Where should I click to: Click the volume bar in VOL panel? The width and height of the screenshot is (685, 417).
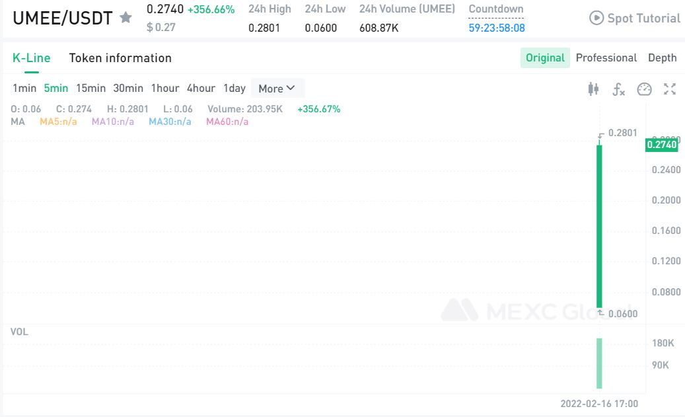(x=599, y=363)
